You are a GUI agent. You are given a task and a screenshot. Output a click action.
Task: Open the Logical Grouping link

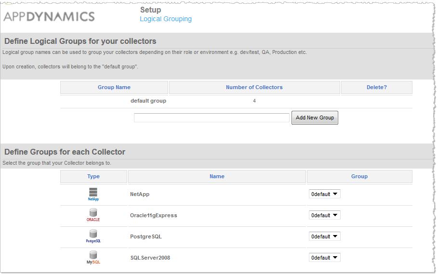(166, 19)
